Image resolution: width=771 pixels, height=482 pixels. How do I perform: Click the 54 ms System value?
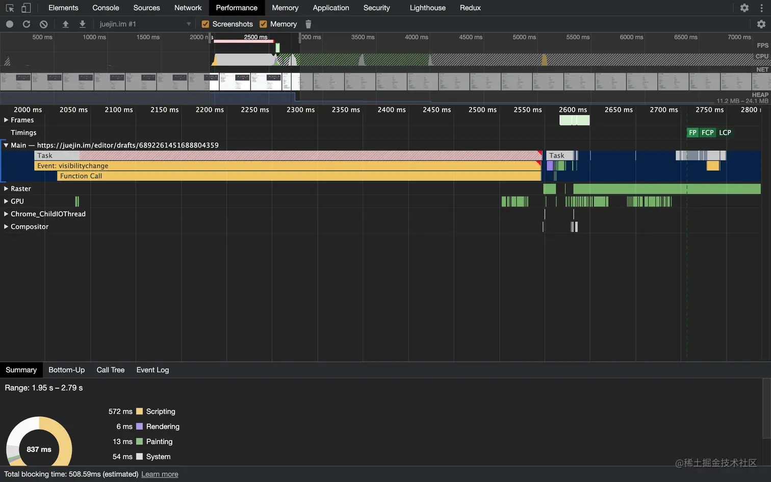tap(122, 456)
